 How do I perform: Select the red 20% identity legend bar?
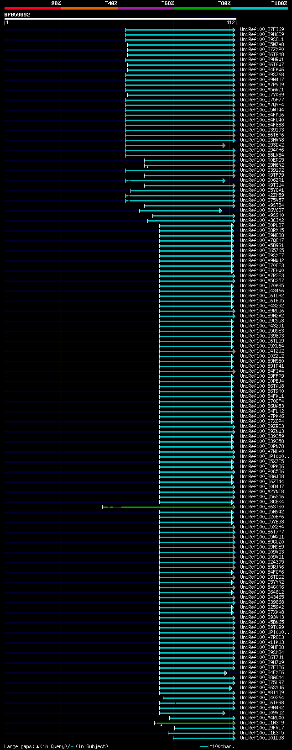click(32, 8)
